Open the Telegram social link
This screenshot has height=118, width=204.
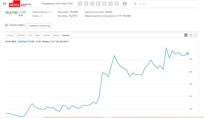pos(80,4)
